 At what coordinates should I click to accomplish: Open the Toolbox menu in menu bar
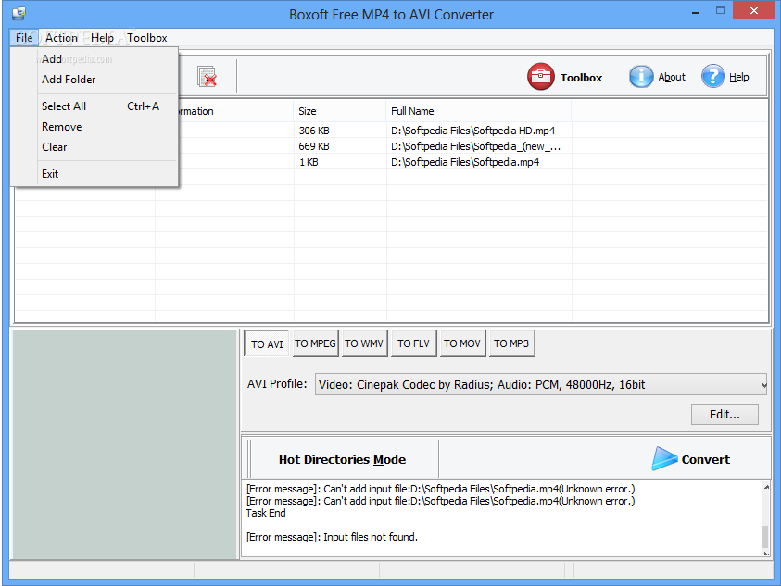click(147, 38)
